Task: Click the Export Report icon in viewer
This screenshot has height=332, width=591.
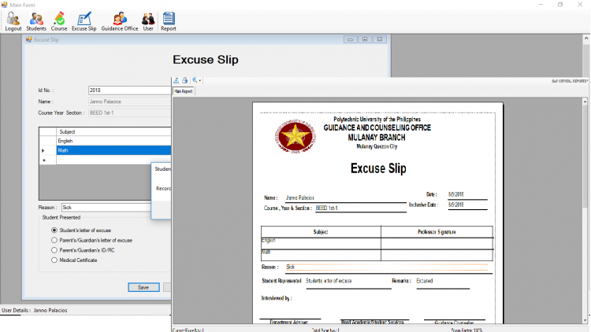Action: 176,80
